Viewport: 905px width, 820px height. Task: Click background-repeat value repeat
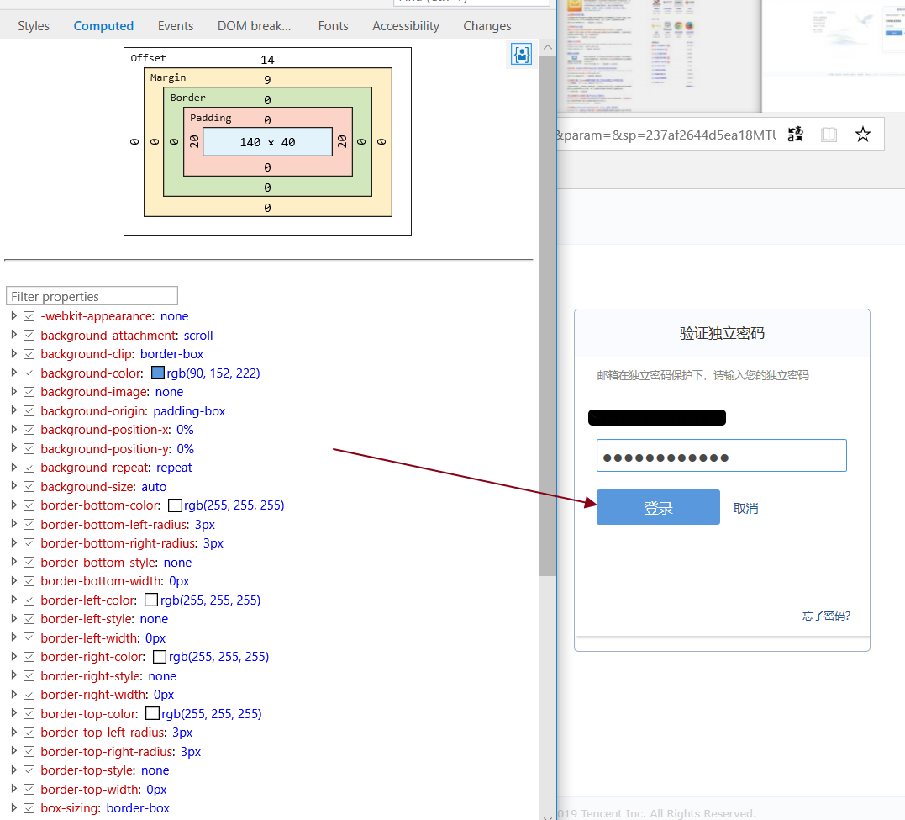174,468
